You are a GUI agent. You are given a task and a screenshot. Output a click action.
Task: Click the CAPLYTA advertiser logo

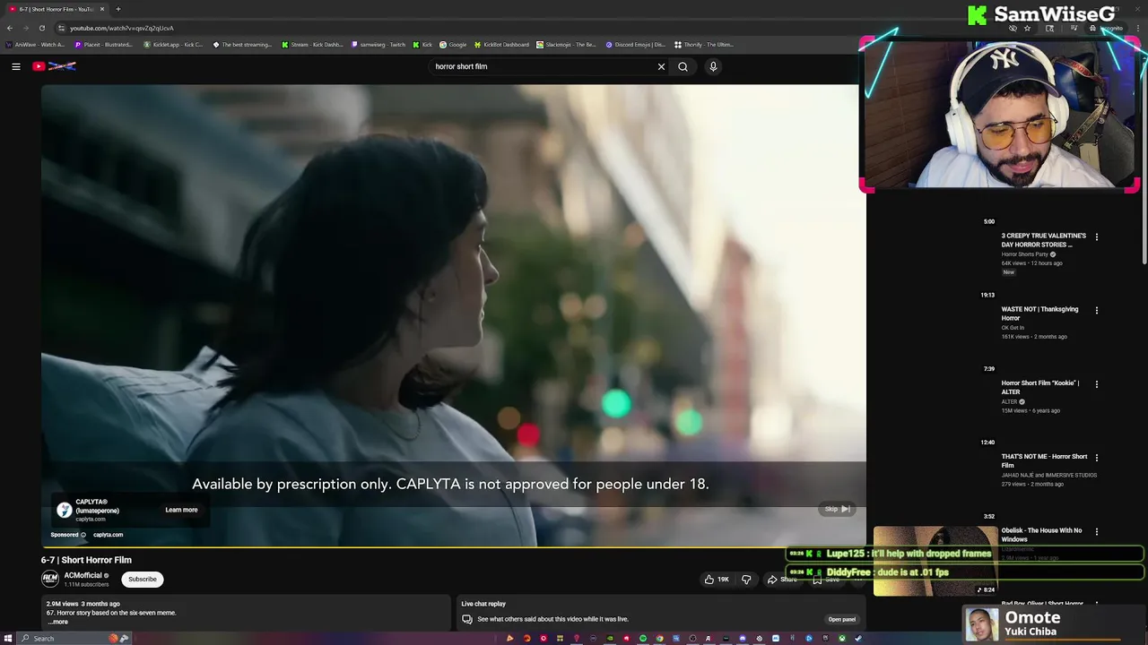(x=64, y=510)
